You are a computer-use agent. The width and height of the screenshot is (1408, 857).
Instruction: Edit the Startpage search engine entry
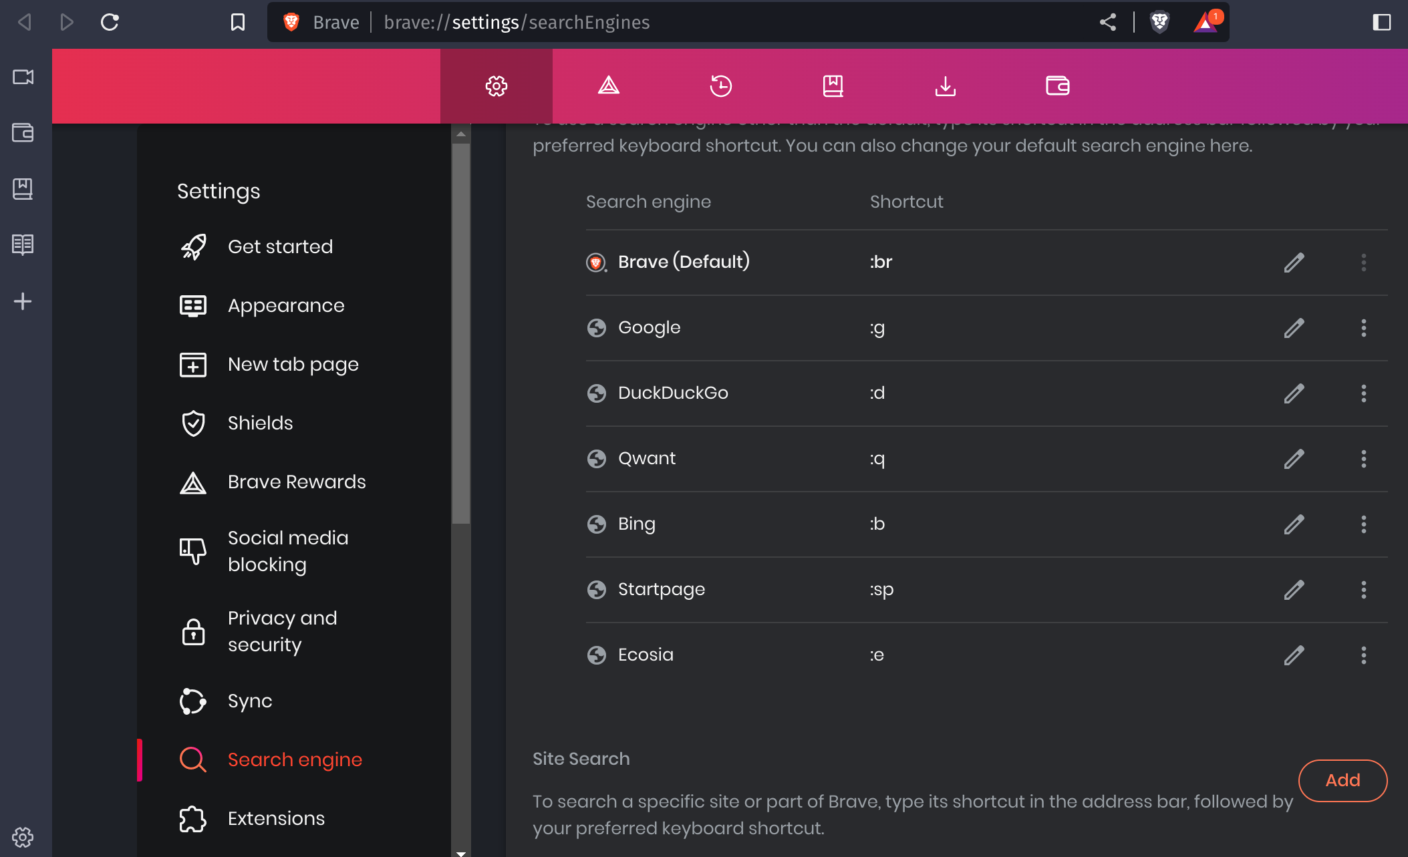[x=1294, y=590]
